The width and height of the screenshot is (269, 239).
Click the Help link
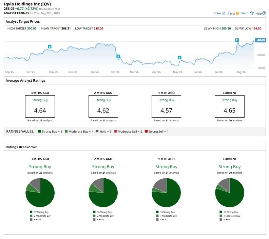[x=258, y=13]
